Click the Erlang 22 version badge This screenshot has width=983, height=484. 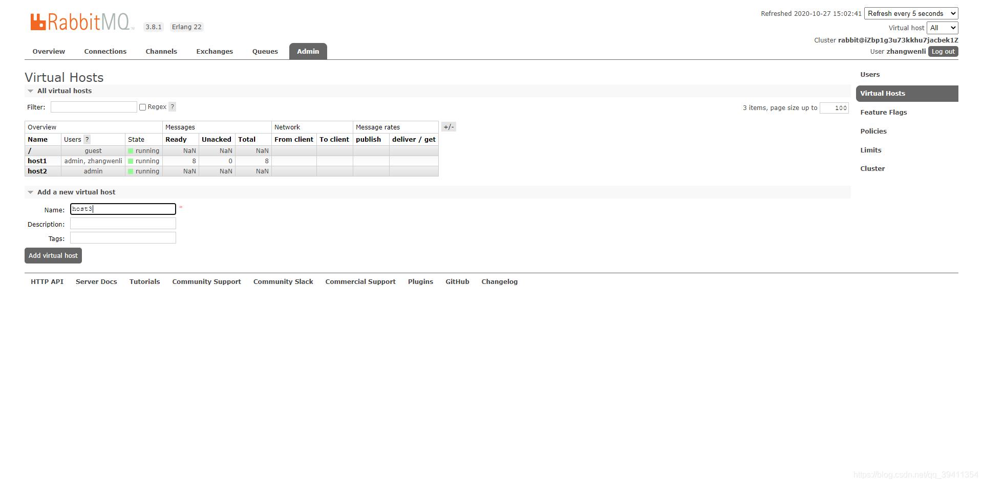(x=187, y=27)
